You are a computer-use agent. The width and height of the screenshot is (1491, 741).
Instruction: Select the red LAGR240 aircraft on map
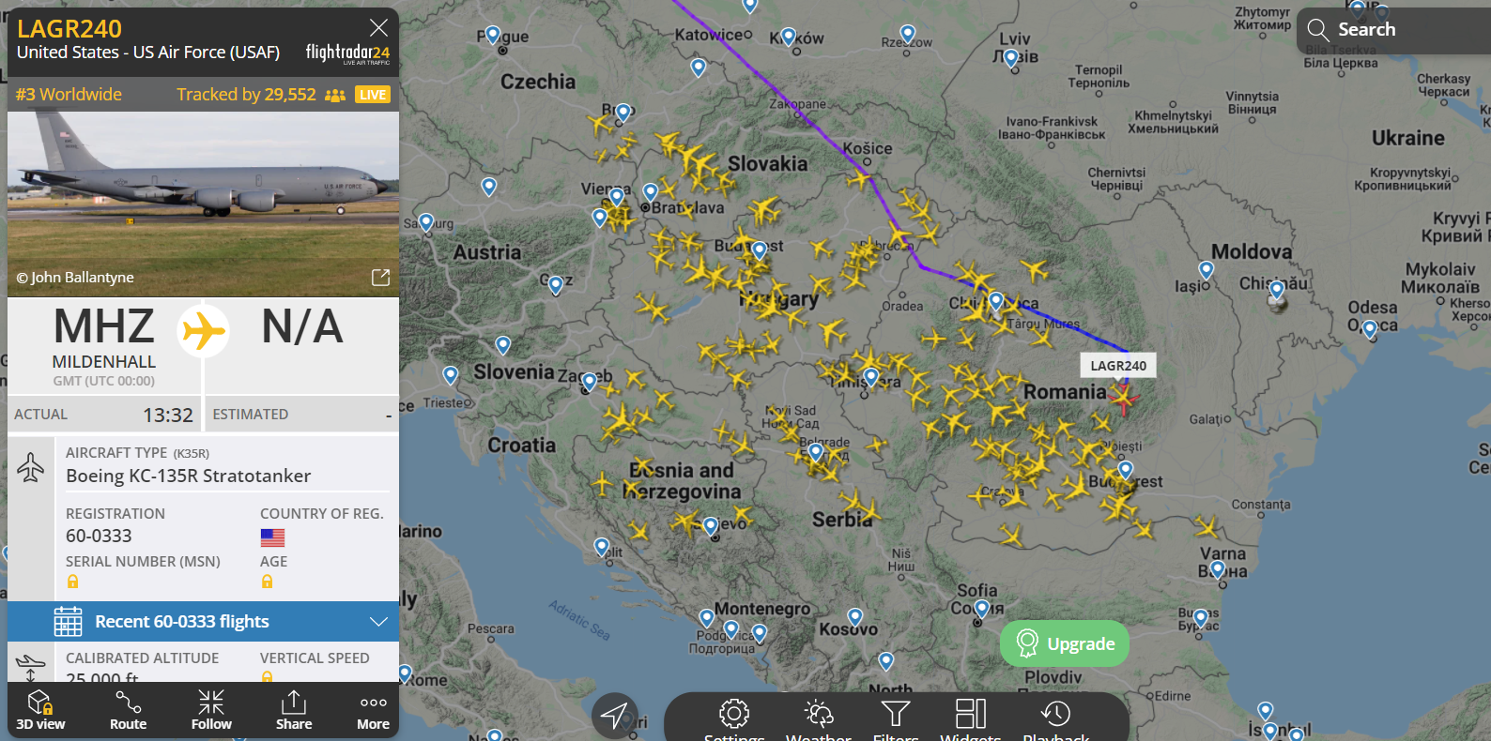tap(1122, 399)
